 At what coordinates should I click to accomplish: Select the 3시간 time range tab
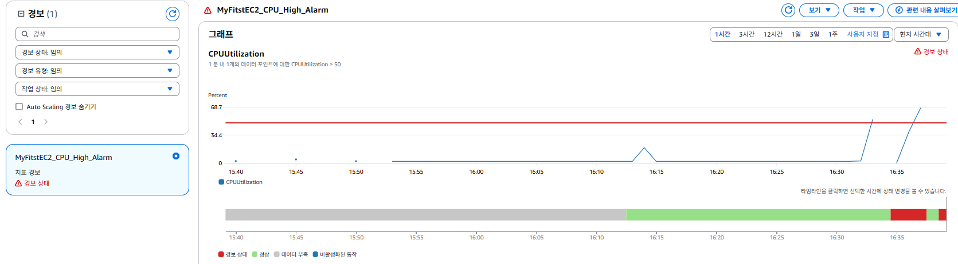[746, 34]
